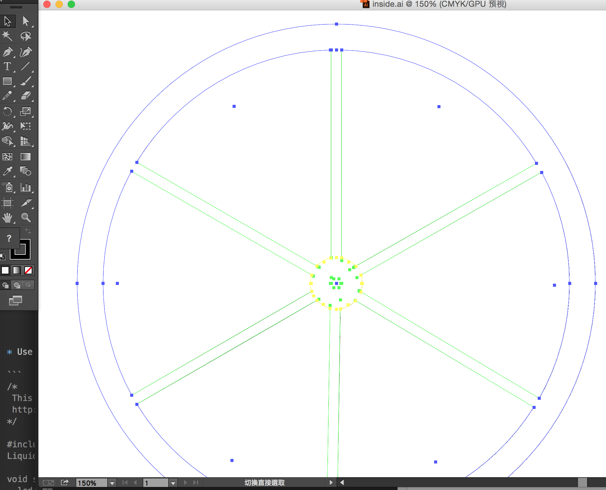The height and width of the screenshot is (490, 606).
Task: Apply Gradient mode swatch
Action: point(17,270)
